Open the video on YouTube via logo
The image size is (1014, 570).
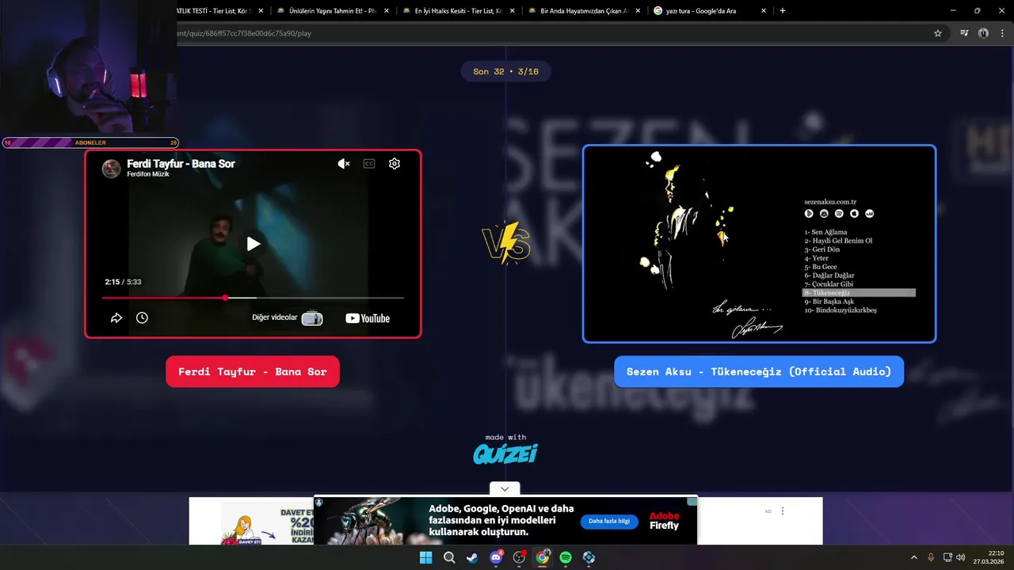368,318
